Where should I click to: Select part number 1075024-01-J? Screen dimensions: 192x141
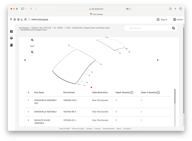pyautogui.click(x=70, y=120)
